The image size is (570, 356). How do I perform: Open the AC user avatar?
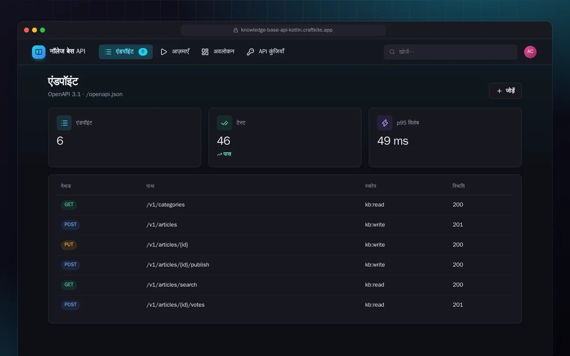click(530, 52)
